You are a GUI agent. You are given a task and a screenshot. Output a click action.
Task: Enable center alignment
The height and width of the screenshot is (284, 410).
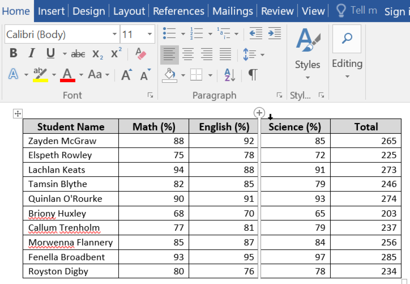(188, 54)
